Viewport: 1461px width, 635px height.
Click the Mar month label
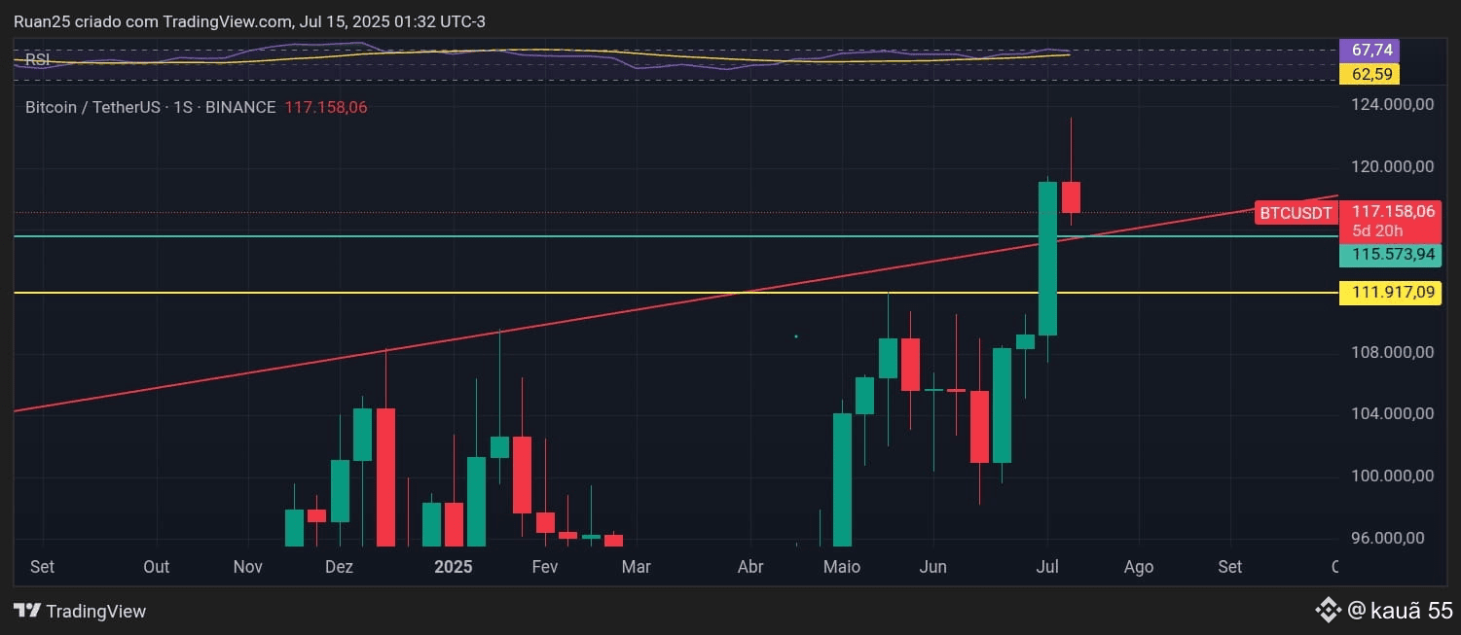pyautogui.click(x=636, y=567)
